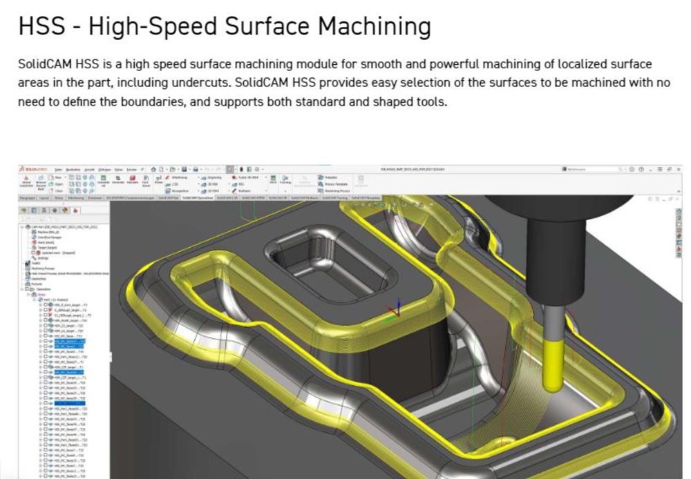Open the FeatureManager tab icon in left panel
The height and width of the screenshot is (479, 691).
pos(23,211)
